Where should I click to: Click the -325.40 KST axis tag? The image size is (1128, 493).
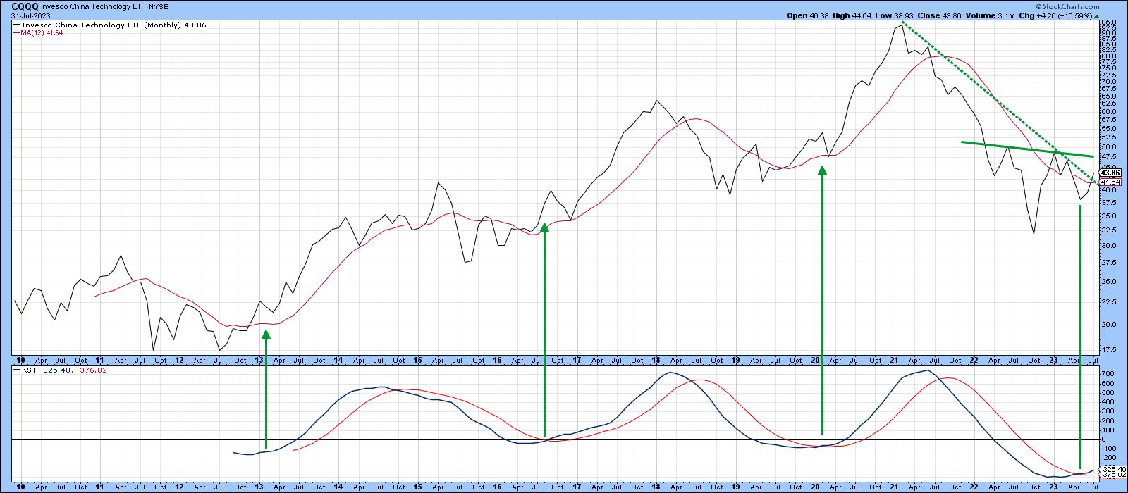1112,469
